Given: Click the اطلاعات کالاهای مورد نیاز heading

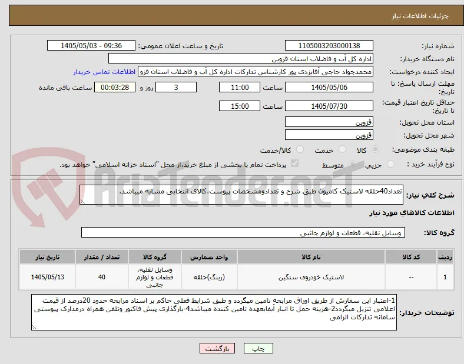Looking at the screenshot, I should [412, 213].
